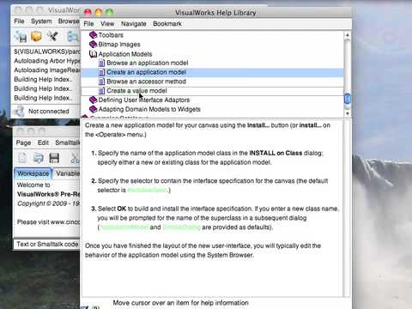The height and width of the screenshot is (309, 412).
Task: Click the Toolbars book icon
Action: [94, 35]
